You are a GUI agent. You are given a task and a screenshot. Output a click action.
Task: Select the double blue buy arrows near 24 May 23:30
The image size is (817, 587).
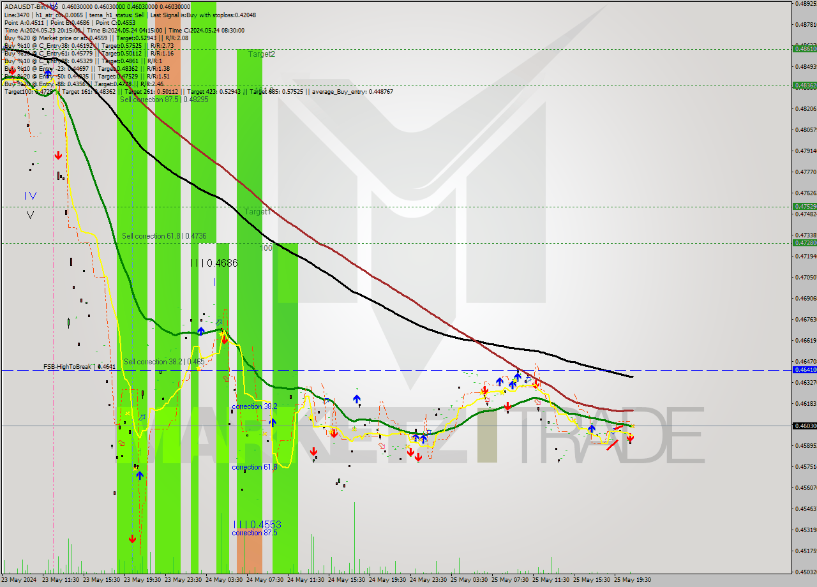click(x=420, y=438)
